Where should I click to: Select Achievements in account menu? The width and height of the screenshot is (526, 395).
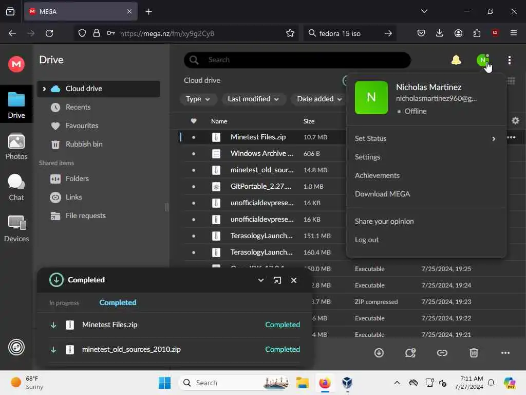point(377,176)
